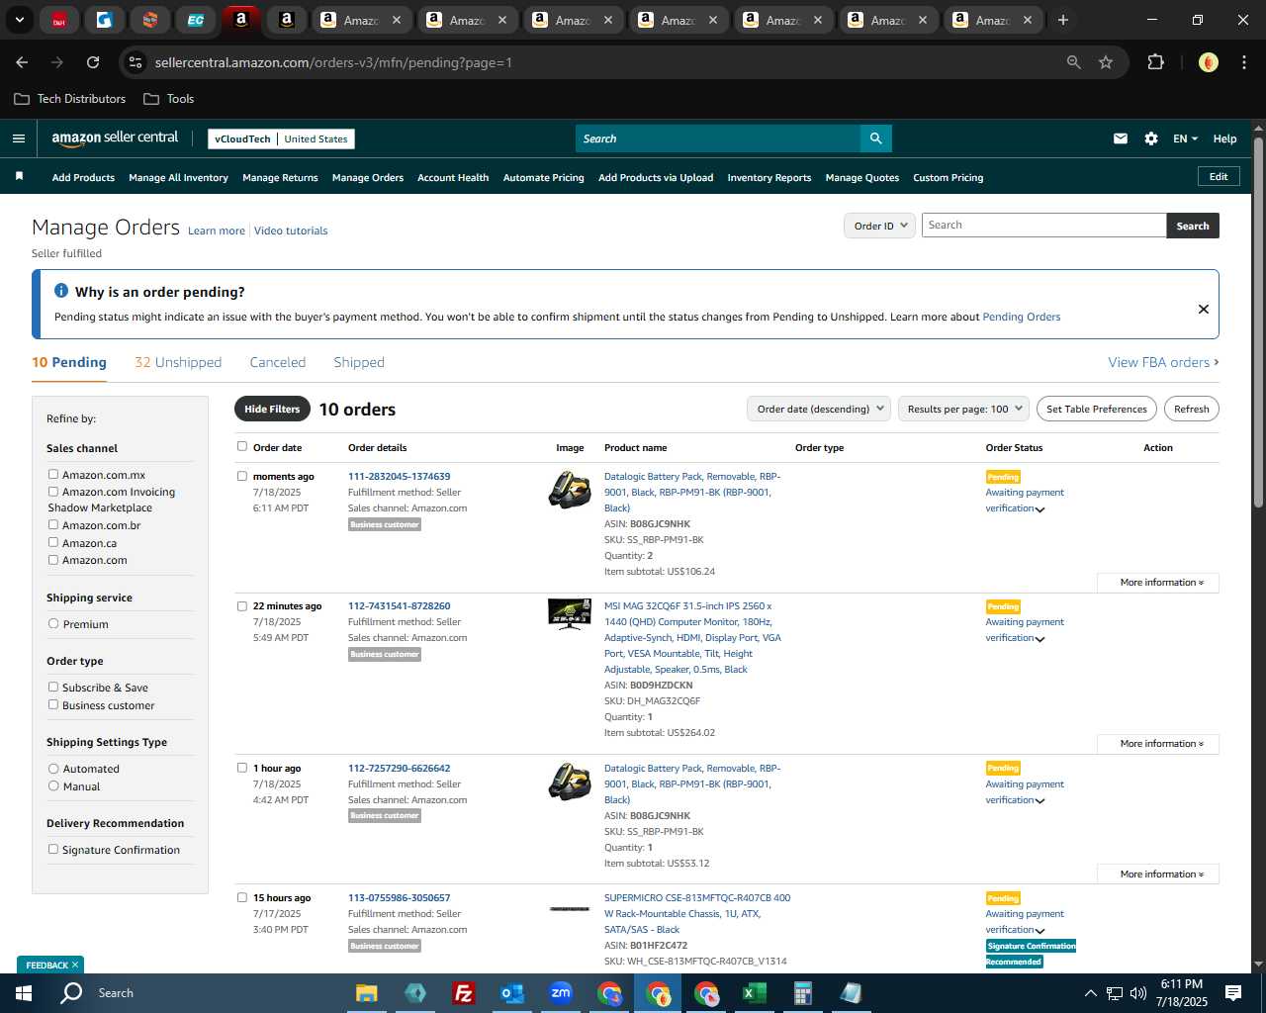Open Zoom from the taskbar
Image resolution: width=1266 pixels, height=1013 pixels.
561,993
